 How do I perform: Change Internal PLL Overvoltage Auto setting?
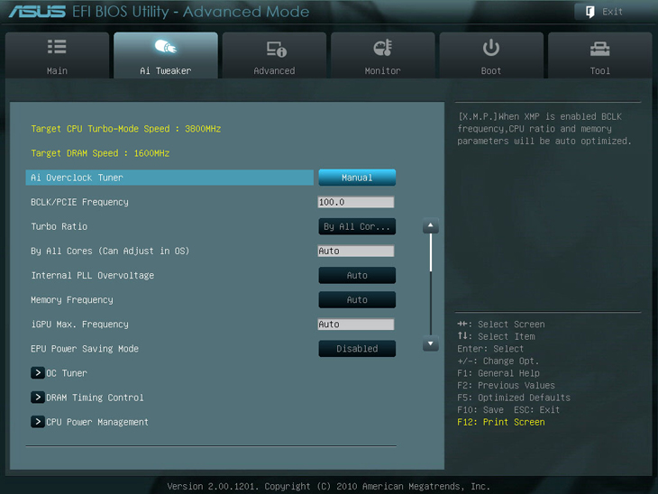(357, 276)
